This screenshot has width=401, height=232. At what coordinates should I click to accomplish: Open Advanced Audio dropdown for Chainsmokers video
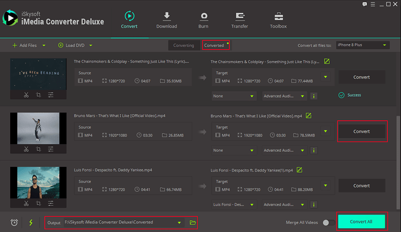(x=284, y=96)
